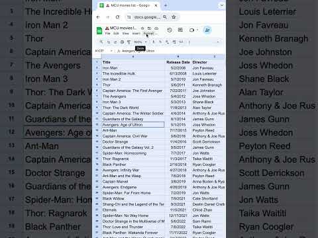The height and width of the screenshot is (238, 318).
Task: Collapse the toolbar with the chevron
Action: point(218,42)
